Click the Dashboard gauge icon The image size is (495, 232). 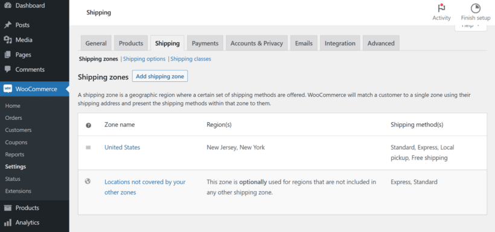coord(8,5)
